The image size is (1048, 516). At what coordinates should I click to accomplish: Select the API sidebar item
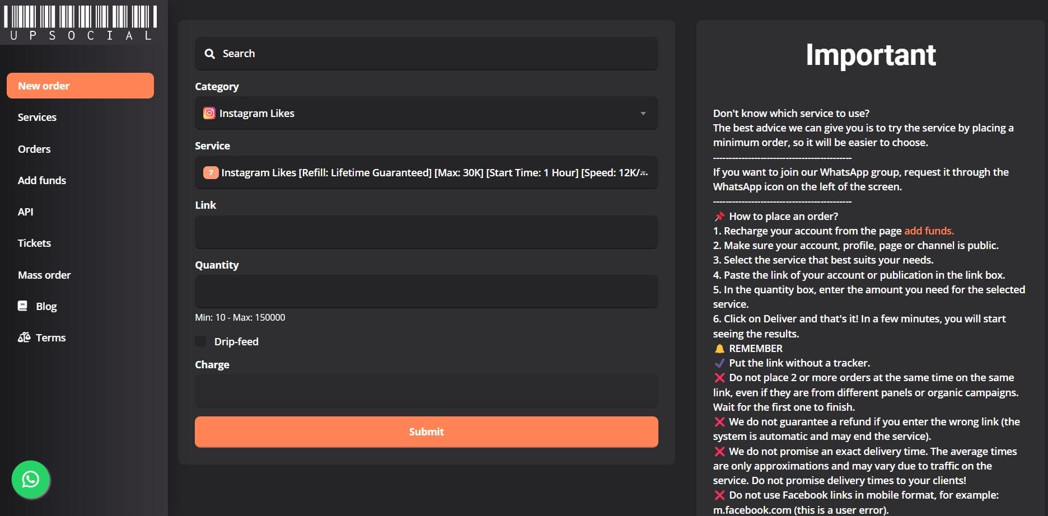tap(26, 212)
